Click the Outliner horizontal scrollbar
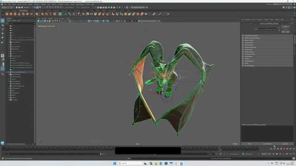 [16, 144]
